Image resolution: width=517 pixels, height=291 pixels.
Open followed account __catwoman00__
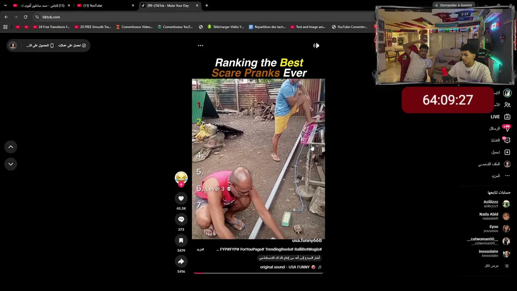pyautogui.click(x=488, y=241)
